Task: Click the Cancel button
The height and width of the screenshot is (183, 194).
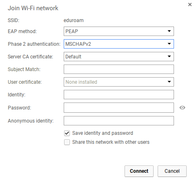Action: click(x=172, y=171)
